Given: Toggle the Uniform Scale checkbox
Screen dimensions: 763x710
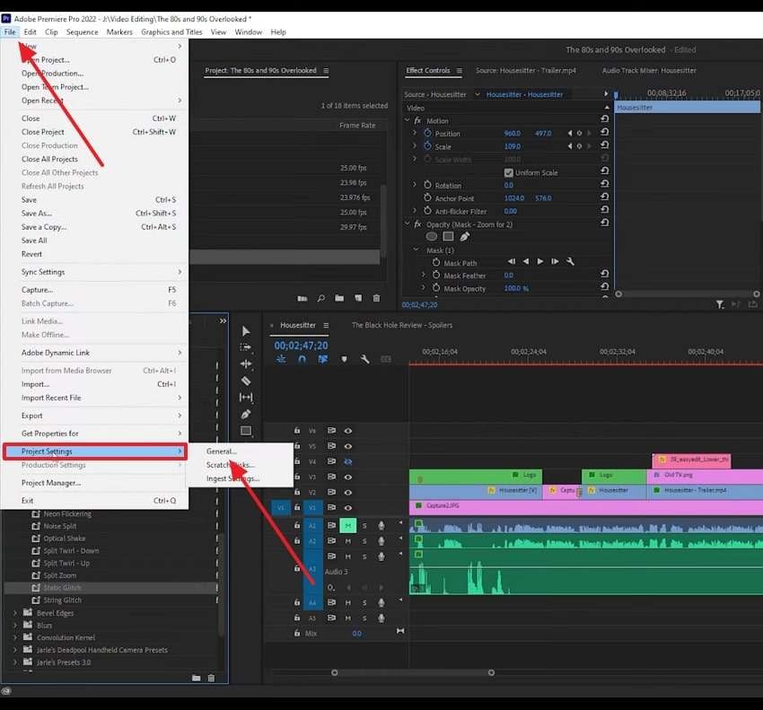Looking at the screenshot, I should point(508,172).
